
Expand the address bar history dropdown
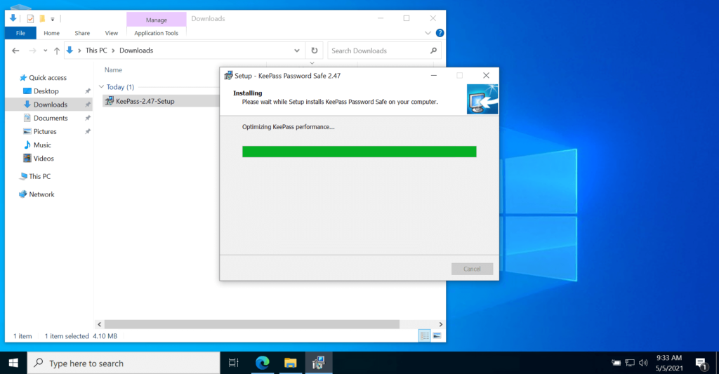(297, 51)
